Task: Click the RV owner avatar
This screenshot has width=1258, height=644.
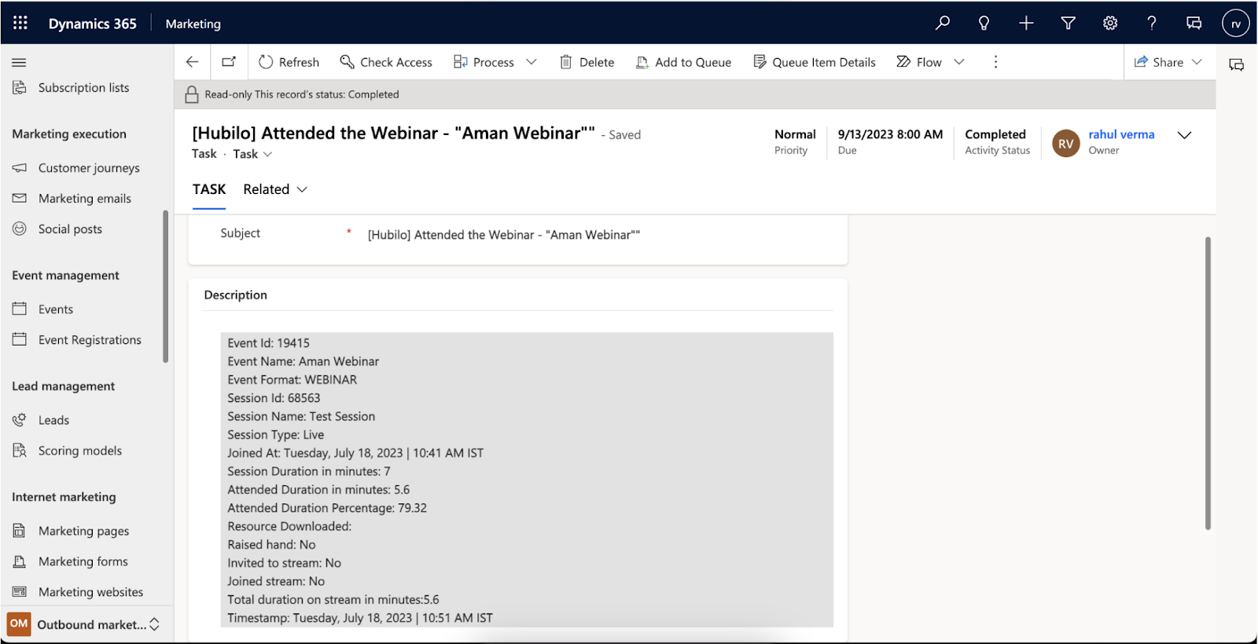Action: pos(1065,144)
